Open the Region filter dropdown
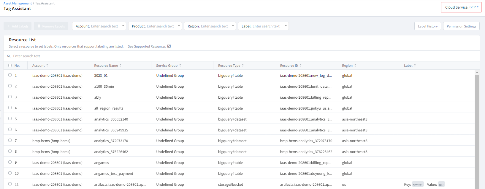This screenshot has width=485, height=189. [x=233, y=26]
